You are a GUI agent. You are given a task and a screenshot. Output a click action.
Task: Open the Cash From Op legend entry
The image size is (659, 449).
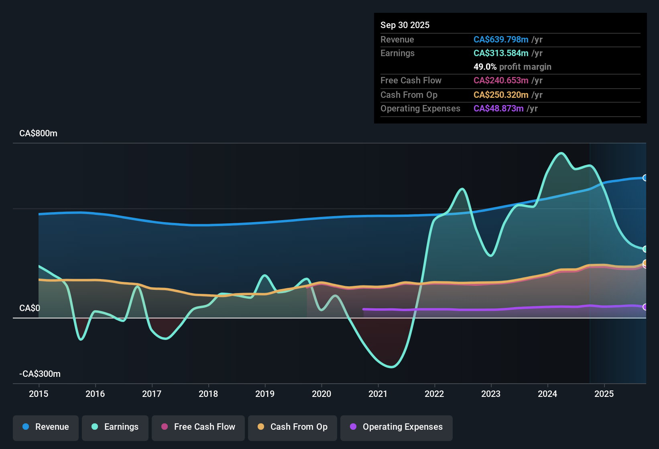click(292, 427)
